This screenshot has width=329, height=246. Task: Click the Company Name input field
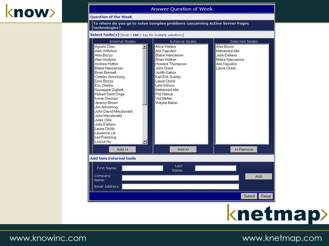[x=180, y=178]
